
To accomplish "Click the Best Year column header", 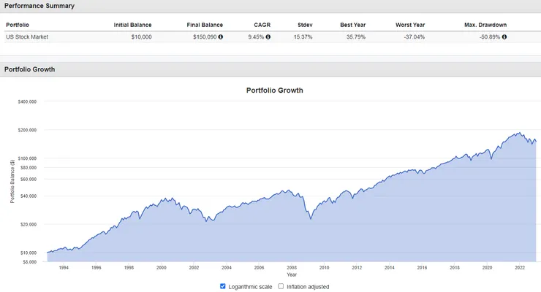I will (354, 26).
